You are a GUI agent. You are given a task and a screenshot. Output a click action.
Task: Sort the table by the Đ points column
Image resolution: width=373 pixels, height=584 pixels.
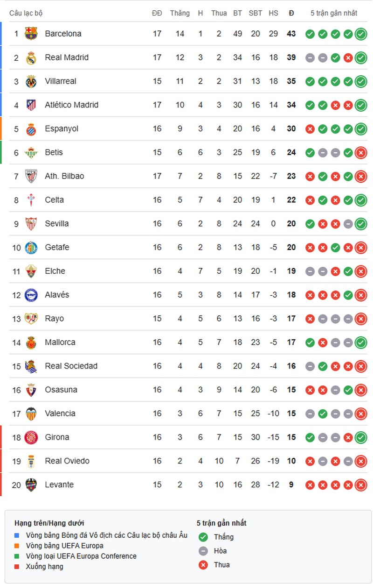click(x=291, y=13)
